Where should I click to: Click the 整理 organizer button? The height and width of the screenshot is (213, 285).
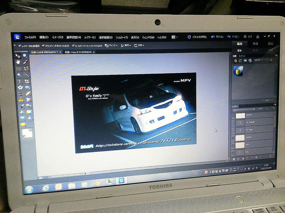(x=248, y=37)
